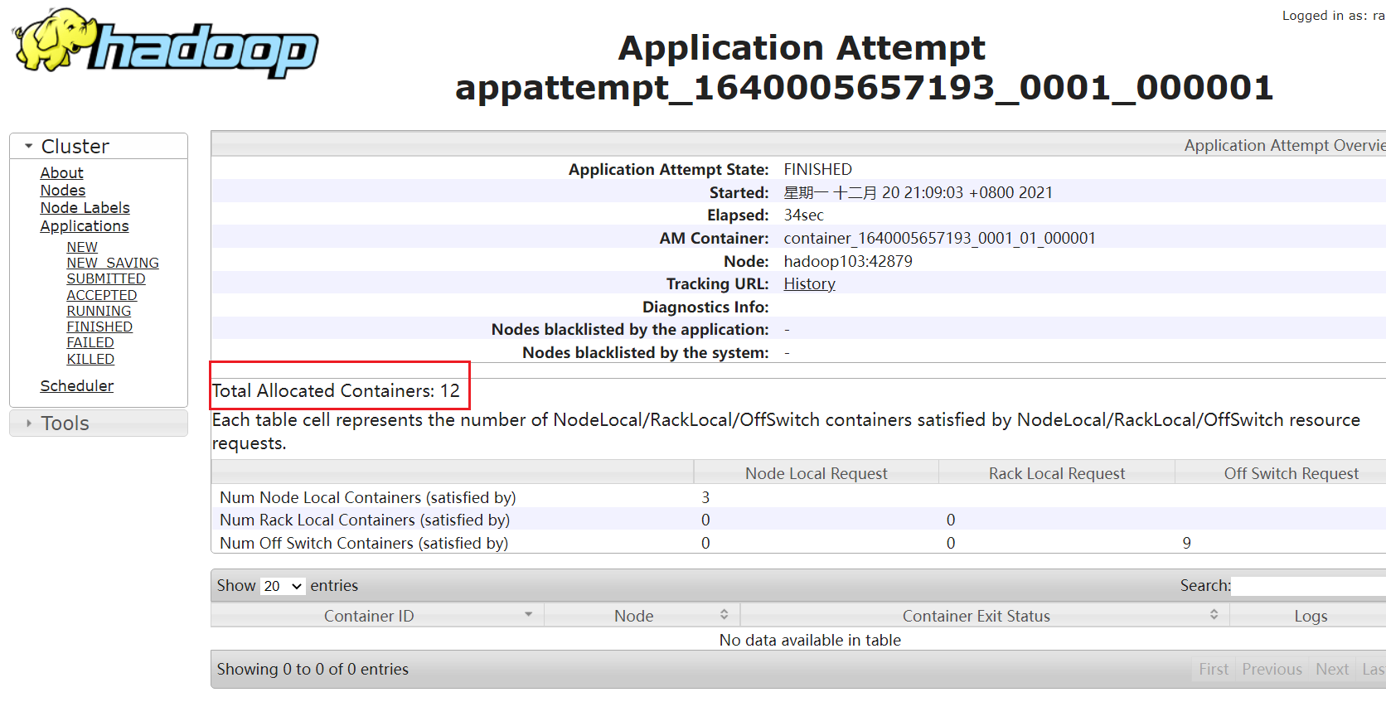This screenshot has width=1386, height=726.
Task: Open Node Labels link
Action: [85, 207]
